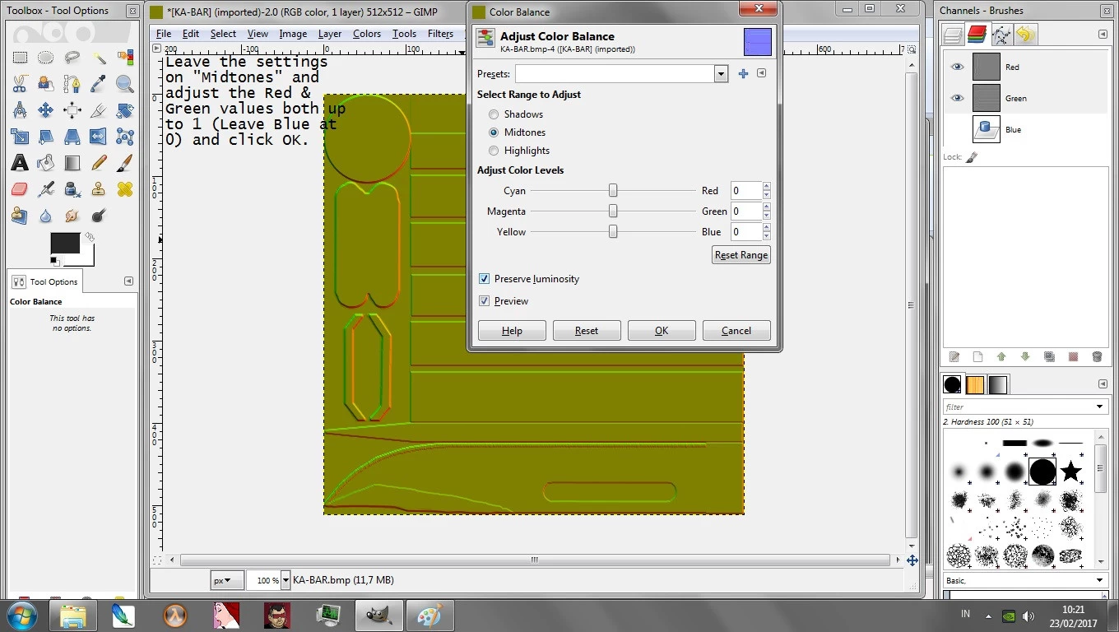Open the Colors menu

pos(367,34)
